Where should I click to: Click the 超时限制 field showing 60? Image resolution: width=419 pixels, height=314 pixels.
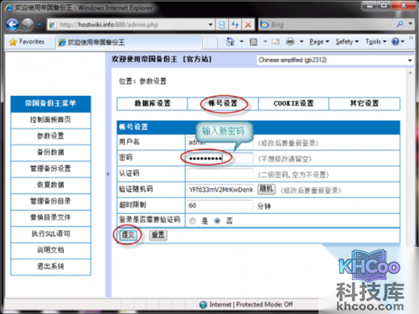point(220,206)
